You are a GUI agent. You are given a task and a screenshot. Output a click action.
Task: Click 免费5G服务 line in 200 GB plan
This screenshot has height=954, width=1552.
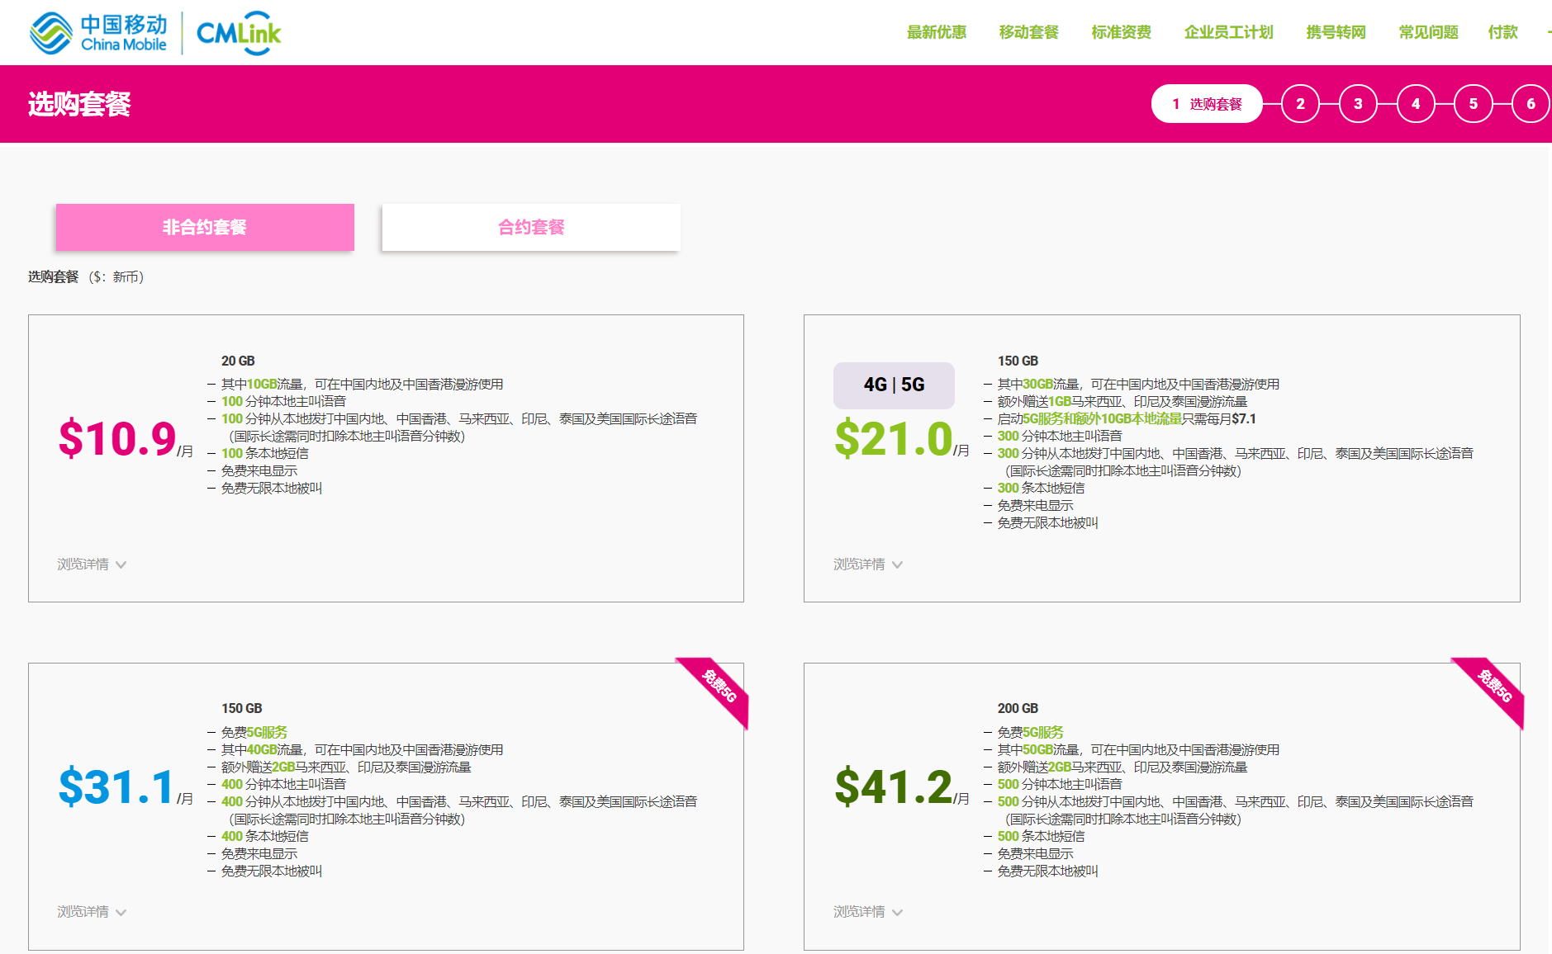pos(1030,732)
